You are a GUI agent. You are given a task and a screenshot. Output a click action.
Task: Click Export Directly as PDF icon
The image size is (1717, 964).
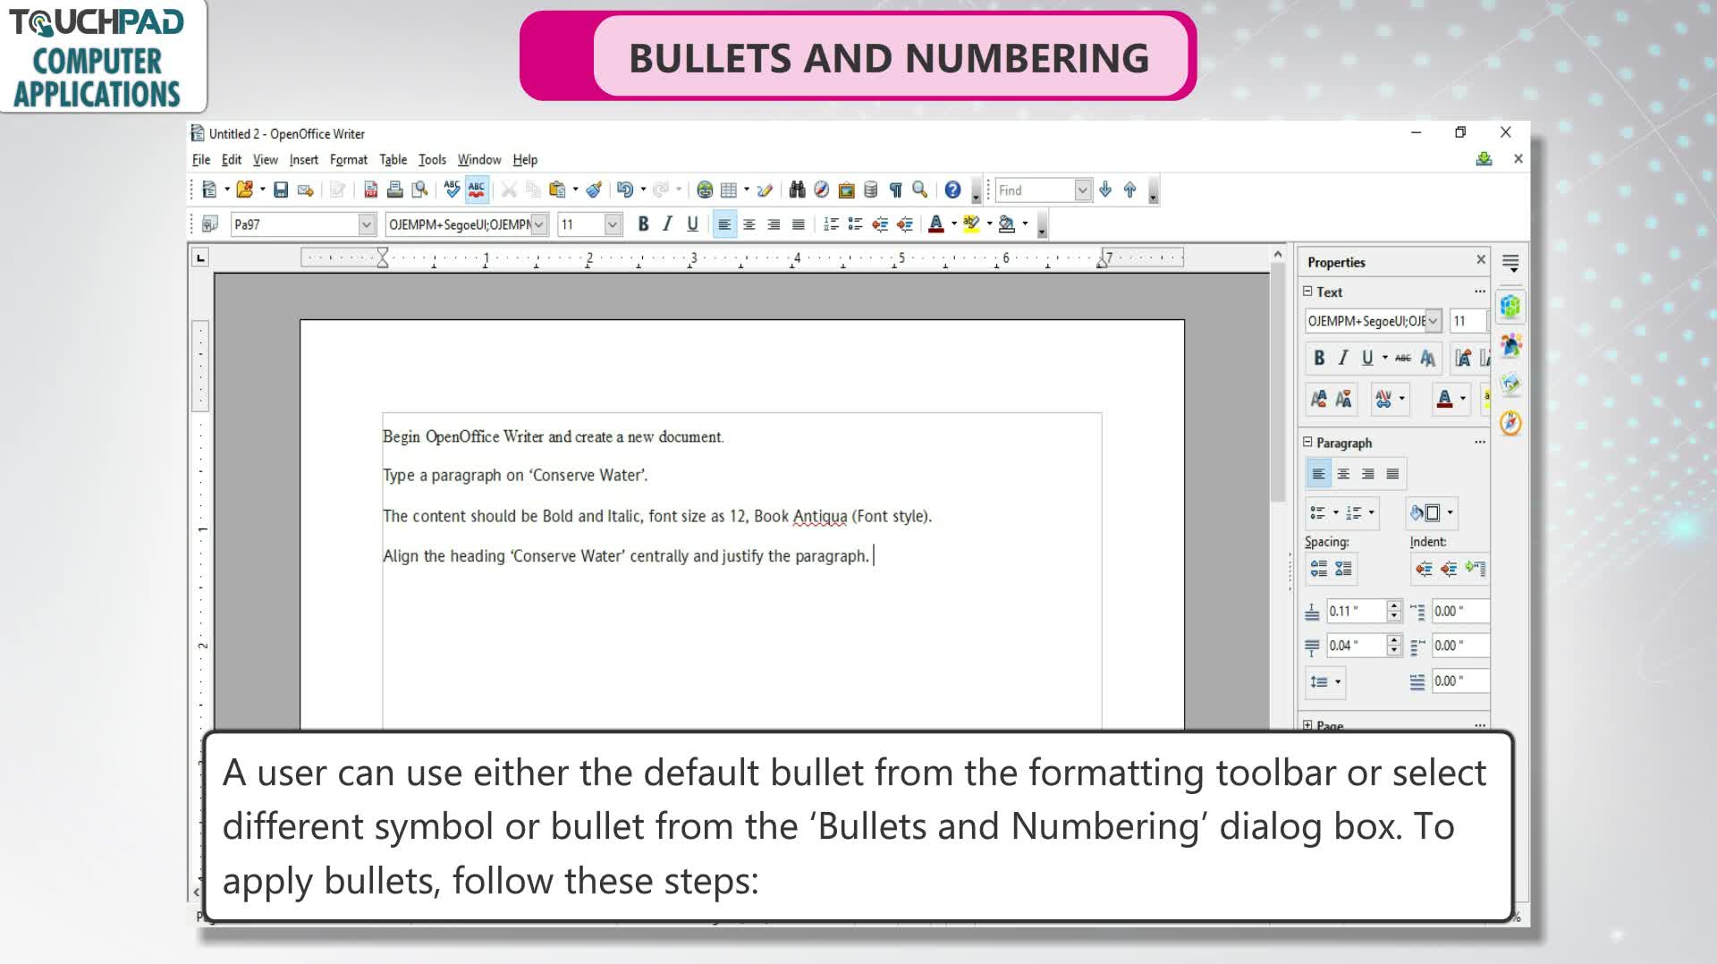tap(370, 190)
